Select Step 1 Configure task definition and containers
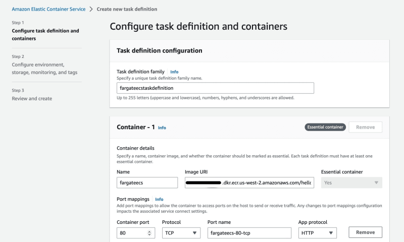The image size is (404, 242). [45, 34]
